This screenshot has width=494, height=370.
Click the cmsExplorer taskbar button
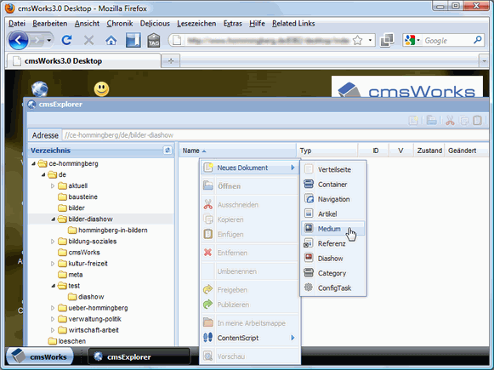[x=139, y=356]
